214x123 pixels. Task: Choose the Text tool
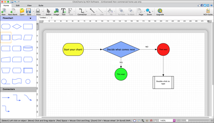[x=64, y=12]
